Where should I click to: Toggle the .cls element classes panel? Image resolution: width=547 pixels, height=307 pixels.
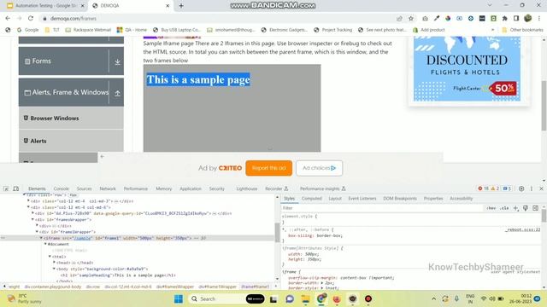[504, 208]
